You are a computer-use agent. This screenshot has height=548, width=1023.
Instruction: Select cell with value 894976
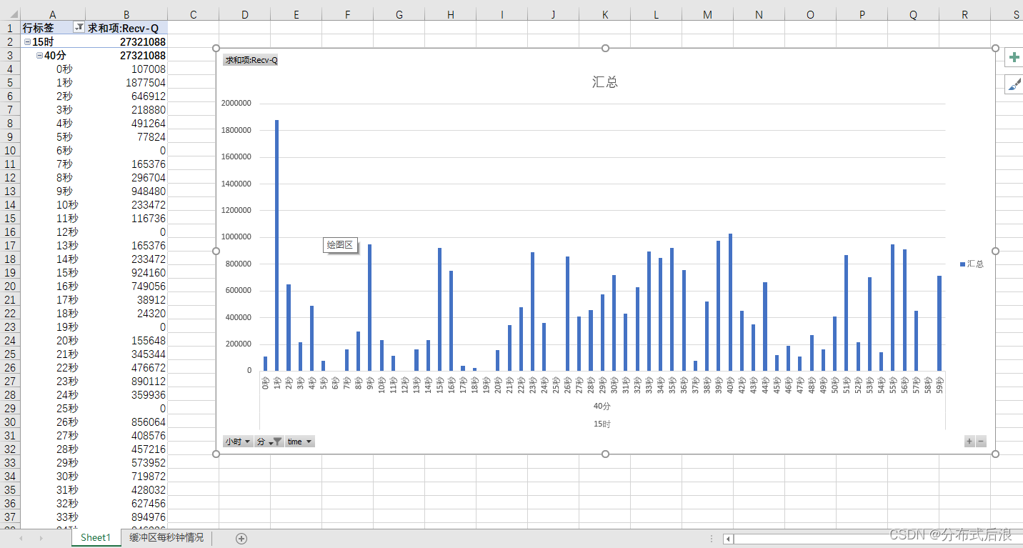coord(126,517)
